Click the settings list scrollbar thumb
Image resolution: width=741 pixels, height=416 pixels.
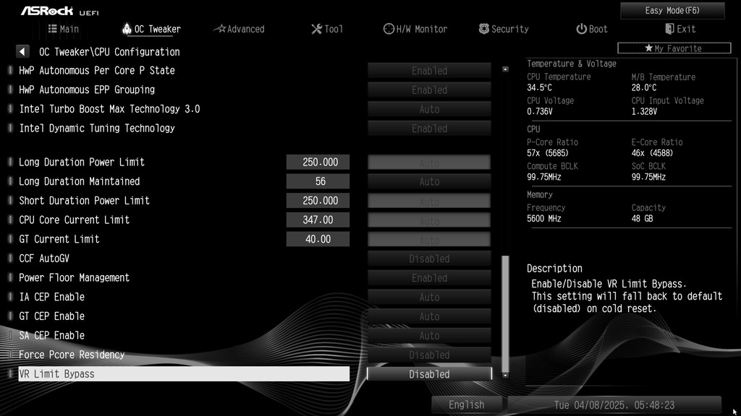pyautogui.click(x=505, y=313)
